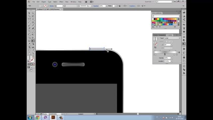
Task: Click the Transform link in control bar
Action: 132,6
